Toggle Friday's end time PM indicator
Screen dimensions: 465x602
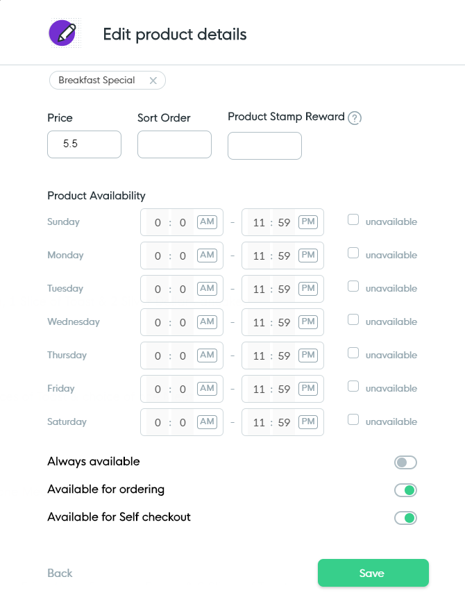(307, 388)
